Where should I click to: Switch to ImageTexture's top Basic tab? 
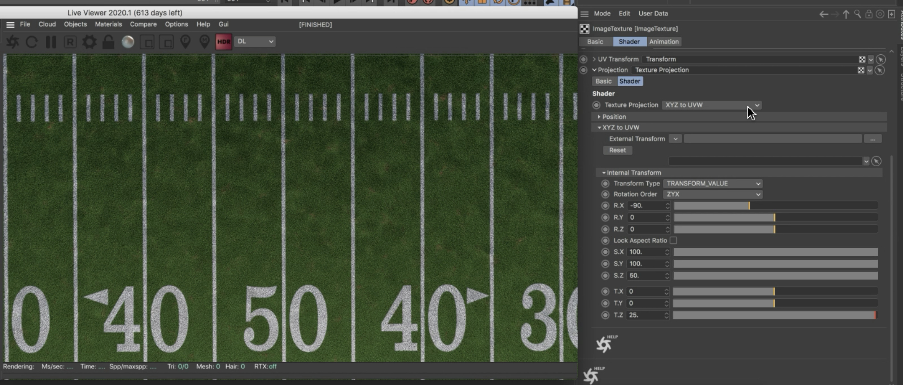595,42
